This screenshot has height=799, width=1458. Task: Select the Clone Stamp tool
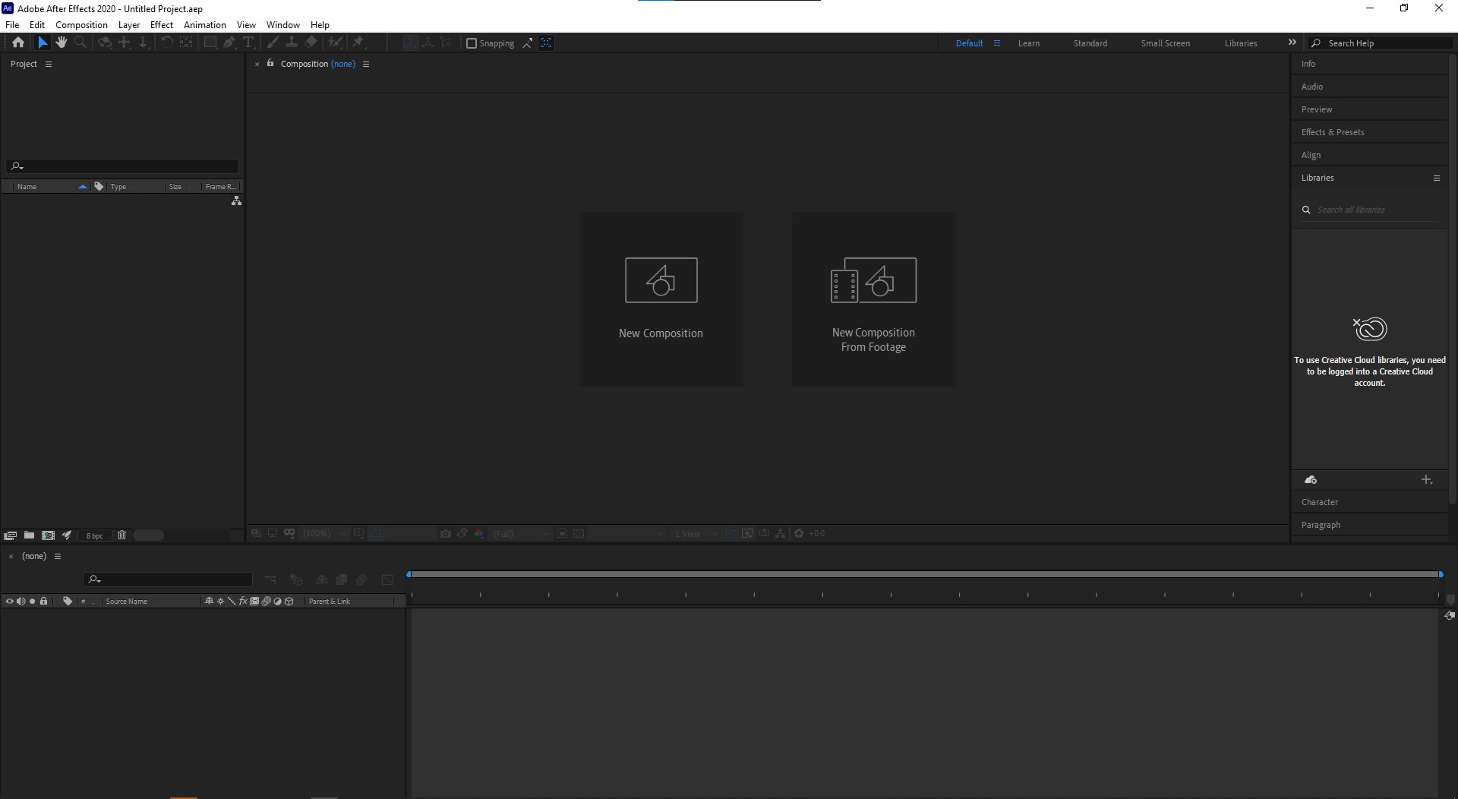(291, 43)
